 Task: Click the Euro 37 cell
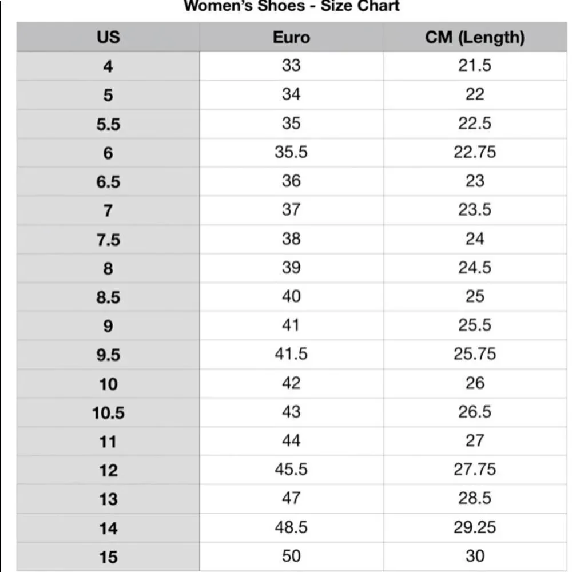pyautogui.click(x=291, y=210)
